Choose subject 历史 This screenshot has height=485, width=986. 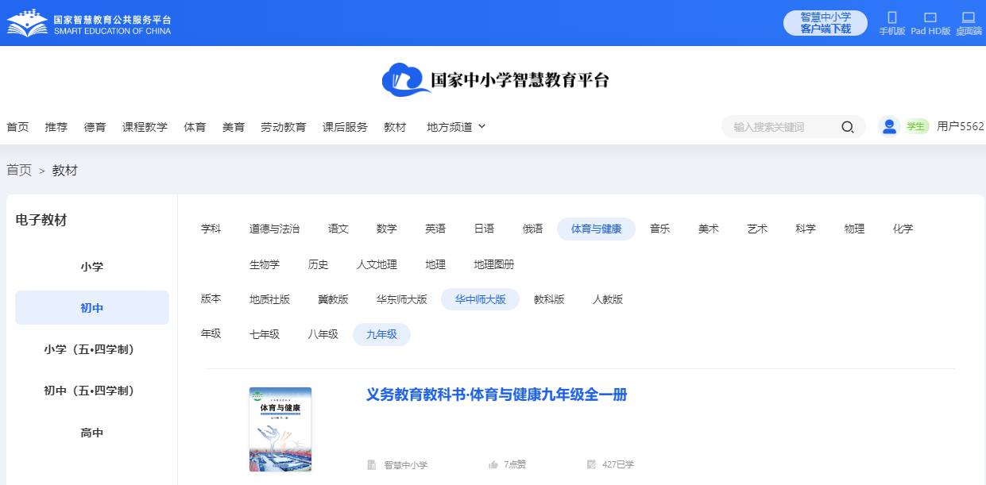click(319, 264)
